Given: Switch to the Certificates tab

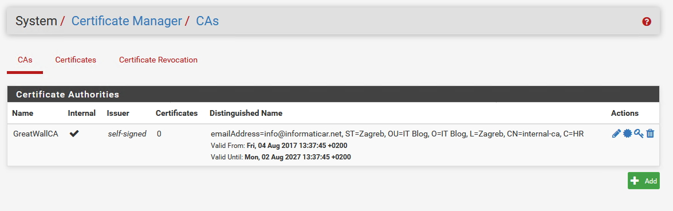Looking at the screenshot, I should coord(76,60).
